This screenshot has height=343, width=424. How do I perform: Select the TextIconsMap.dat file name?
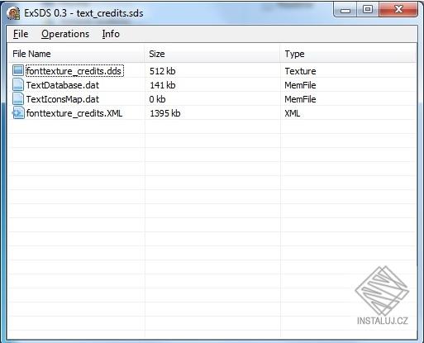click(63, 99)
